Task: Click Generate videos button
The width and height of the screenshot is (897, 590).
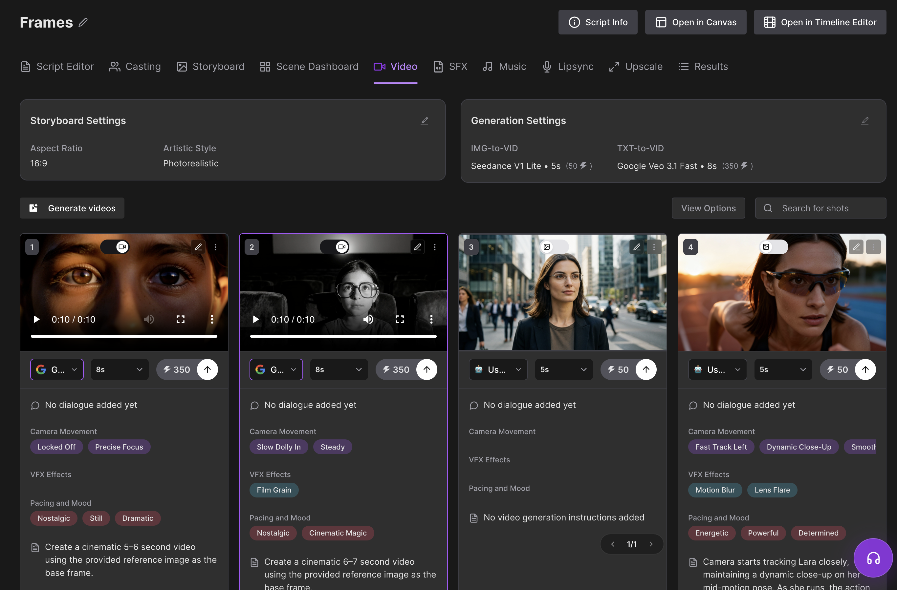Action: click(72, 208)
